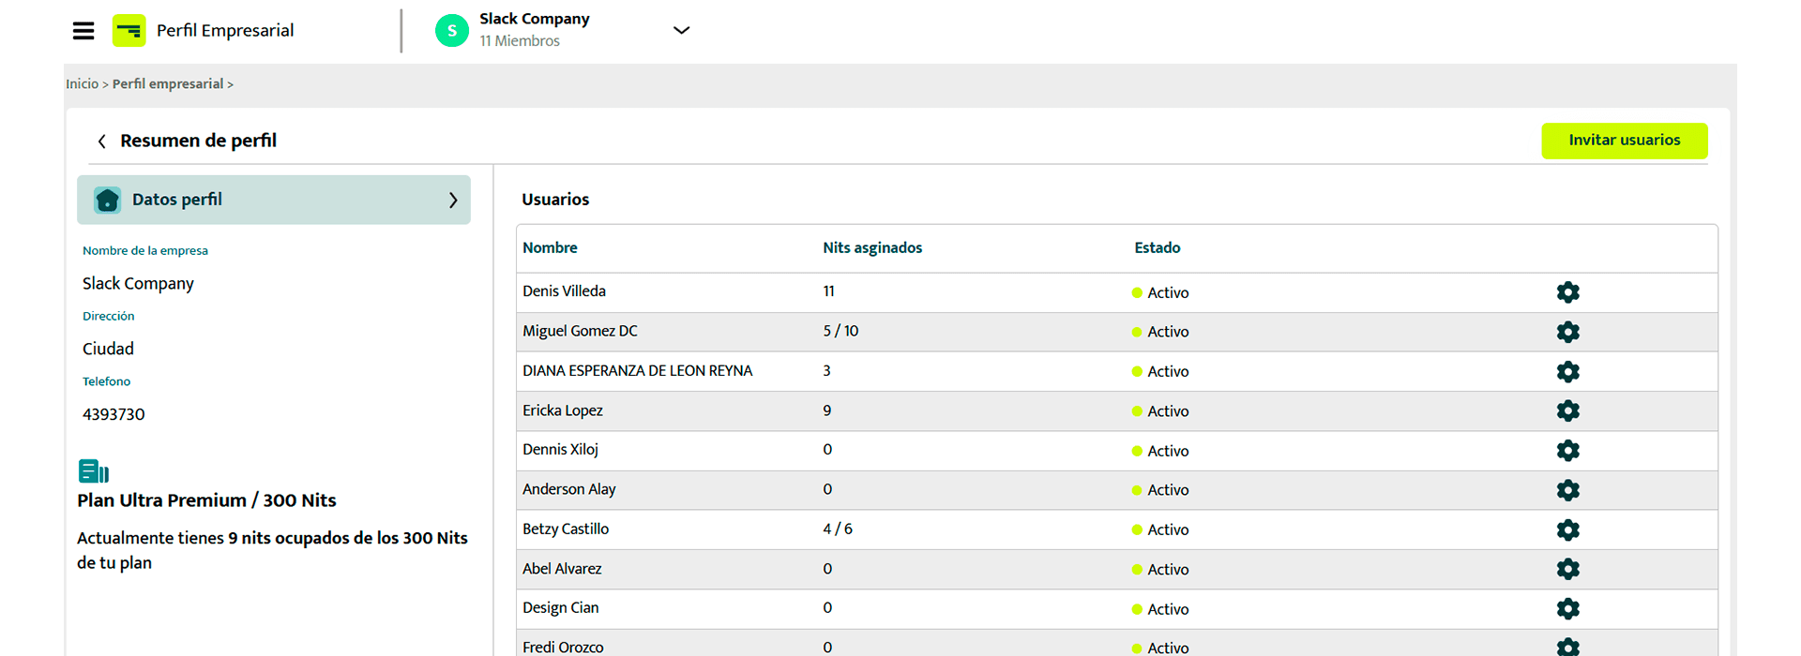The image size is (1801, 656).
Task: Open settings gear for Dennis Xiloj
Action: coord(1567,451)
